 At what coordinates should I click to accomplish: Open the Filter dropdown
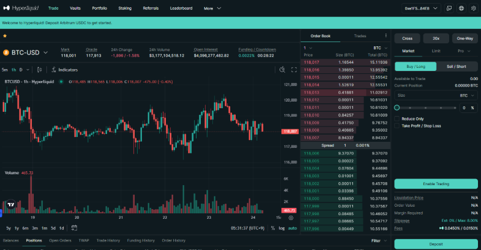[379, 240]
